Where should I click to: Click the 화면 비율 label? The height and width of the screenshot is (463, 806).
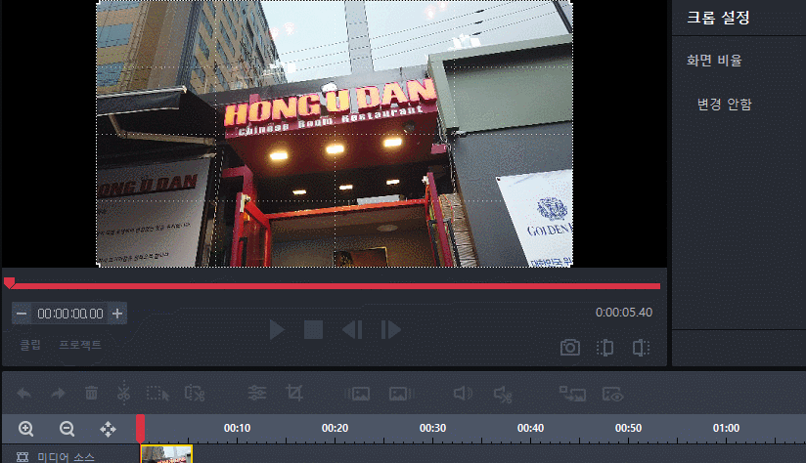714,60
